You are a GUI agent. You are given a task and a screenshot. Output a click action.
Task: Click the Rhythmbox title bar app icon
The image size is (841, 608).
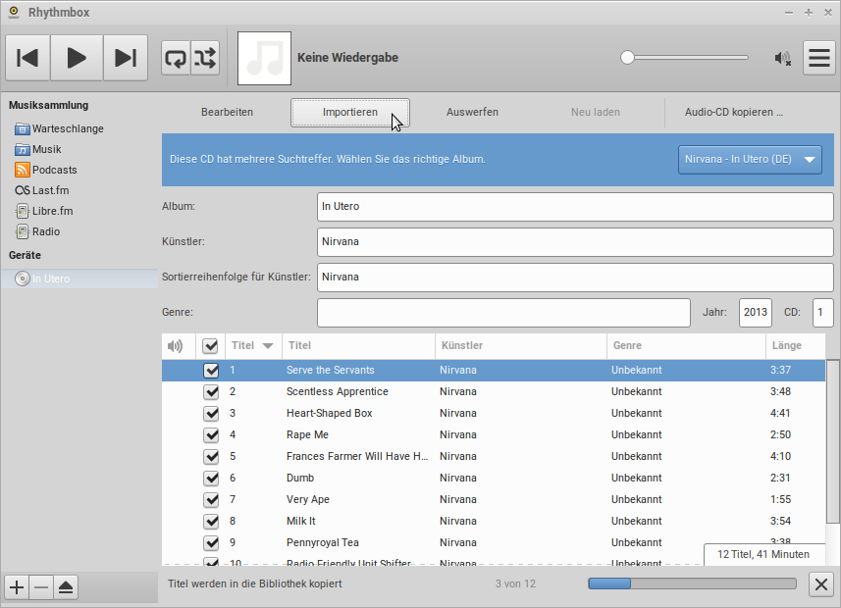tap(14, 12)
